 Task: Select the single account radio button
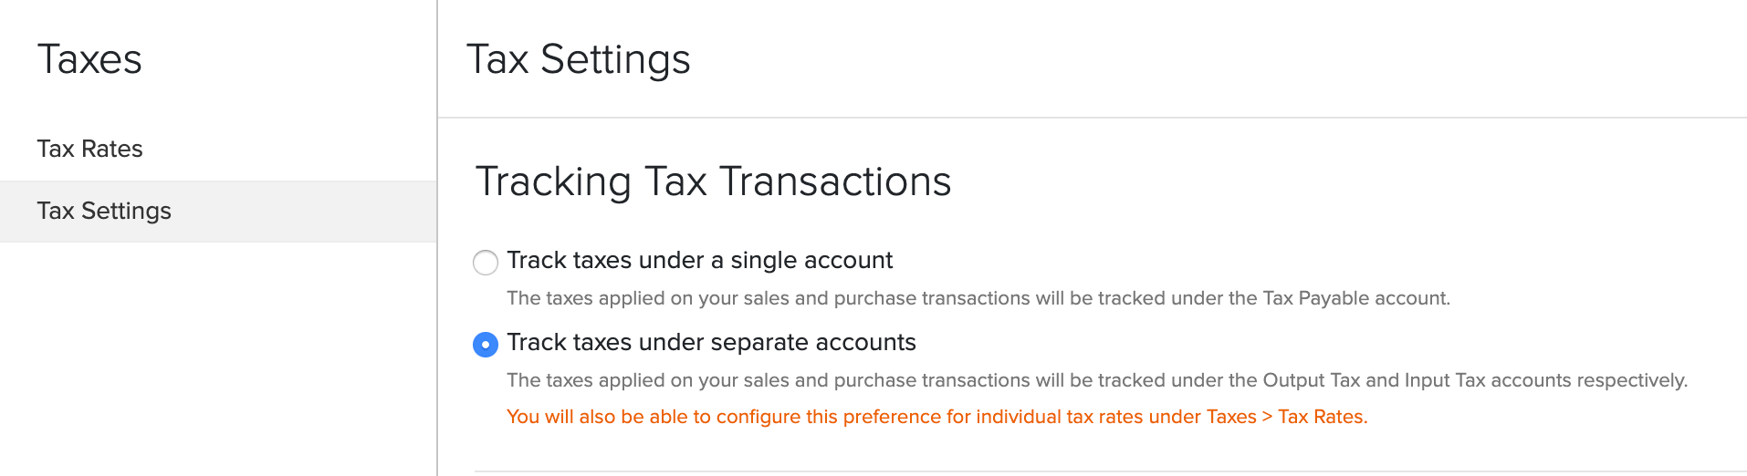486,263
